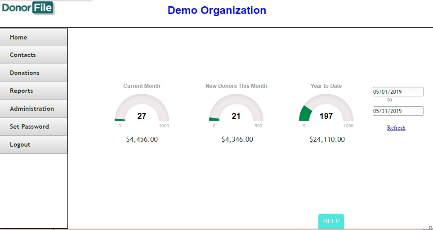This screenshot has width=433, height=230.
Task: Log out using the Logout item
Action: (x=34, y=145)
